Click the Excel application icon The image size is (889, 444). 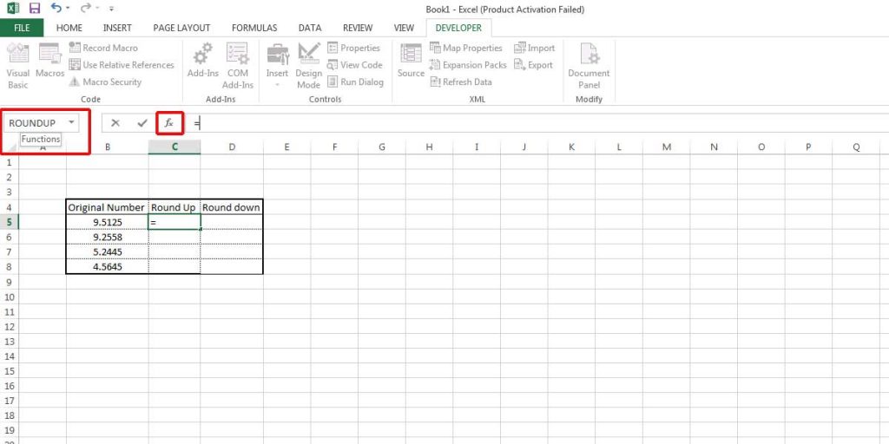coord(13,9)
